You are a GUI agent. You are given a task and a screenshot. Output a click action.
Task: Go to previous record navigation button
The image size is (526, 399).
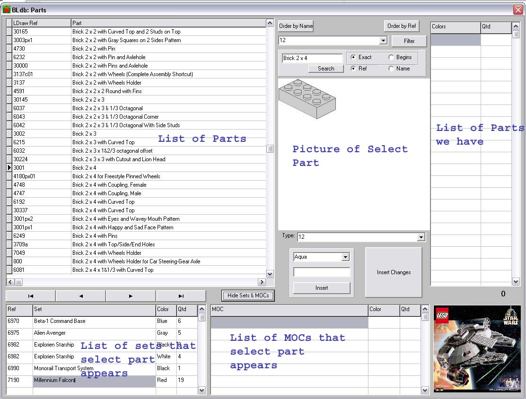[80, 296]
